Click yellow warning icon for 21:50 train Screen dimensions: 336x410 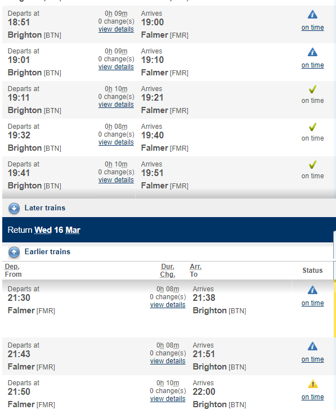313,384
